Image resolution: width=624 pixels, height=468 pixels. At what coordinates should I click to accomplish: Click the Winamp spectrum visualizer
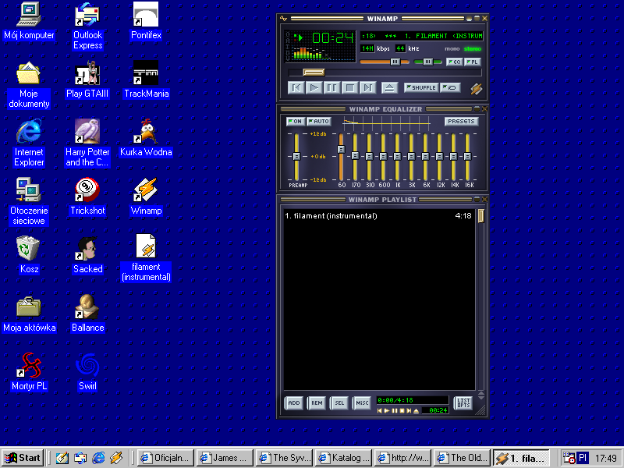click(313, 53)
